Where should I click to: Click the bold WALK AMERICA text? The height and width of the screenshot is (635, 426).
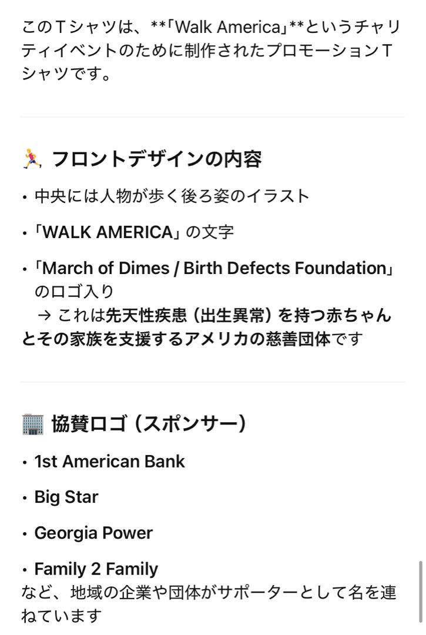pyautogui.click(x=108, y=232)
